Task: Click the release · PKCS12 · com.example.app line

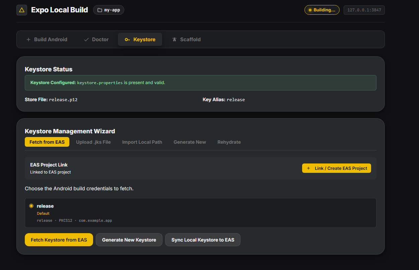Action: click(74, 221)
